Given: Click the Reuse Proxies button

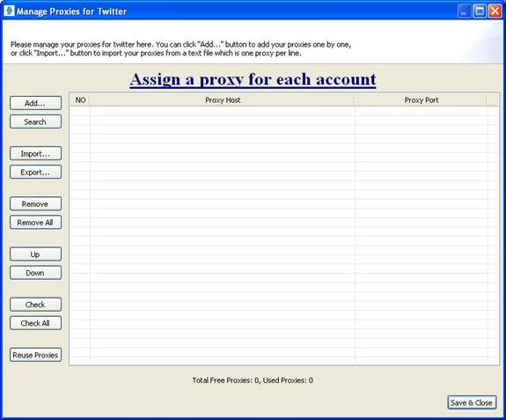Looking at the screenshot, I should click(35, 355).
